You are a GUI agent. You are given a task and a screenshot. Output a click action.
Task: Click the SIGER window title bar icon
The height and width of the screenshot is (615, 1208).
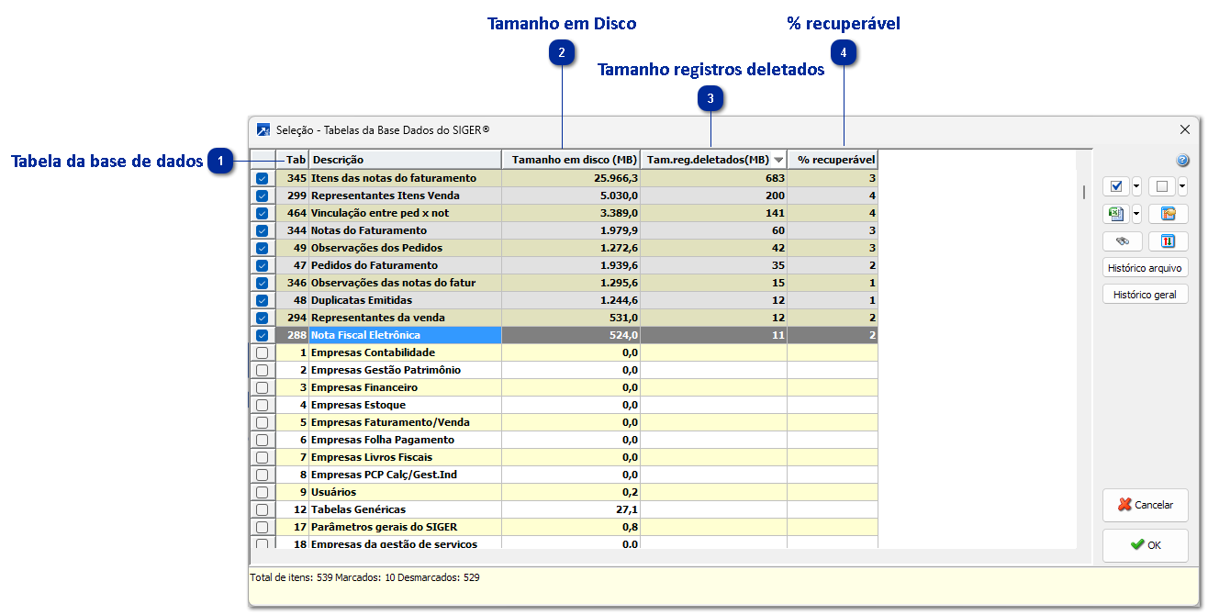pos(263,130)
